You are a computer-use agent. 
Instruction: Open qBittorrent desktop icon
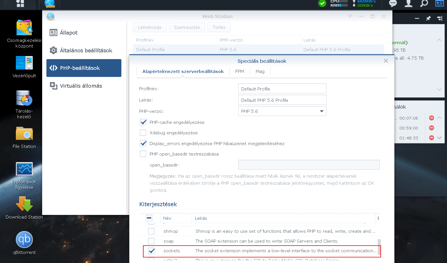click(x=24, y=240)
